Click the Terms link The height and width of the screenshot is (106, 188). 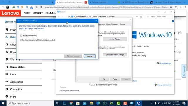tap(135, 81)
